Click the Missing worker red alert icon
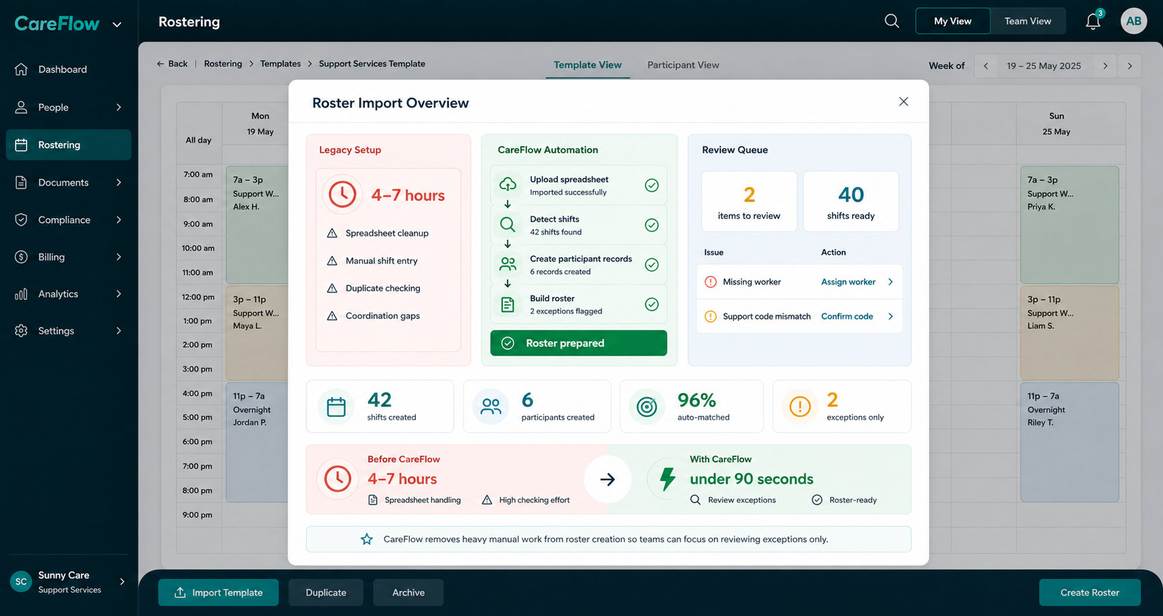Screen dimensions: 1163x616 pos(710,282)
